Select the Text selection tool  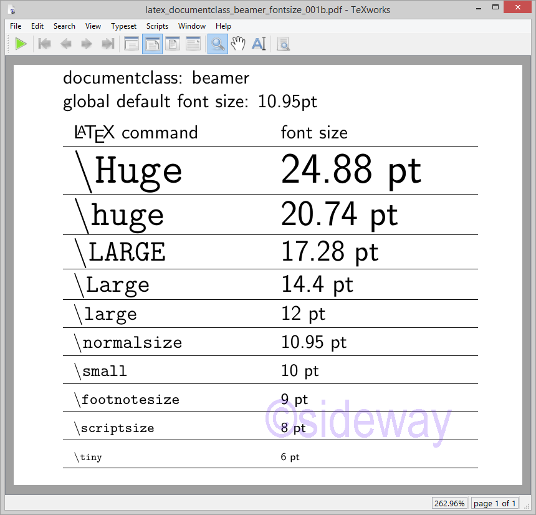[259, 44]
